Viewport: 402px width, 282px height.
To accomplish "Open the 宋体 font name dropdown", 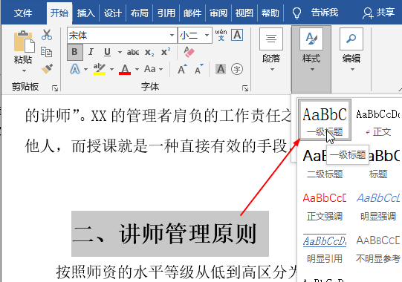I will click(x=172, y=36).
